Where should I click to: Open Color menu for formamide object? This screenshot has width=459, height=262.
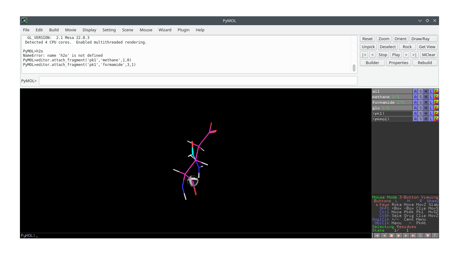click(436, 102)
